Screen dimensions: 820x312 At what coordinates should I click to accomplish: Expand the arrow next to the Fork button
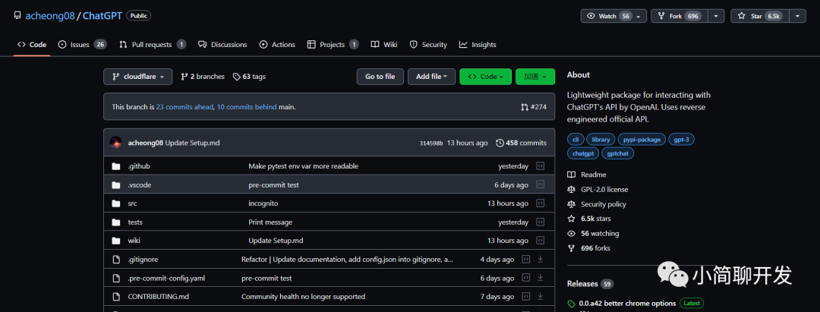[x=716, y=16]
